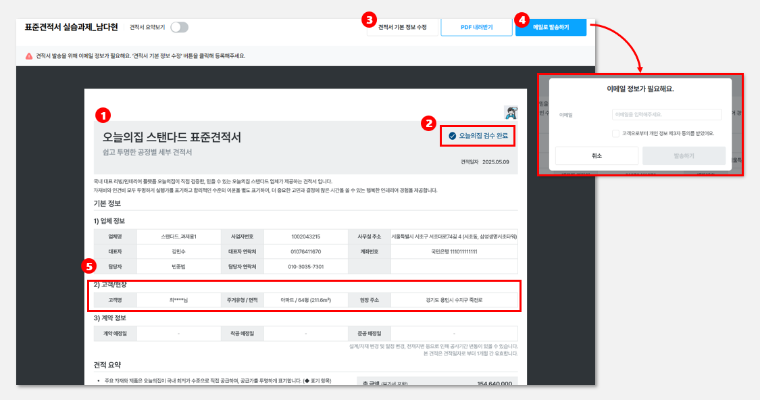Click 발송하기 in the email dialog
The image size is (760, 400).
coord(684,155)
